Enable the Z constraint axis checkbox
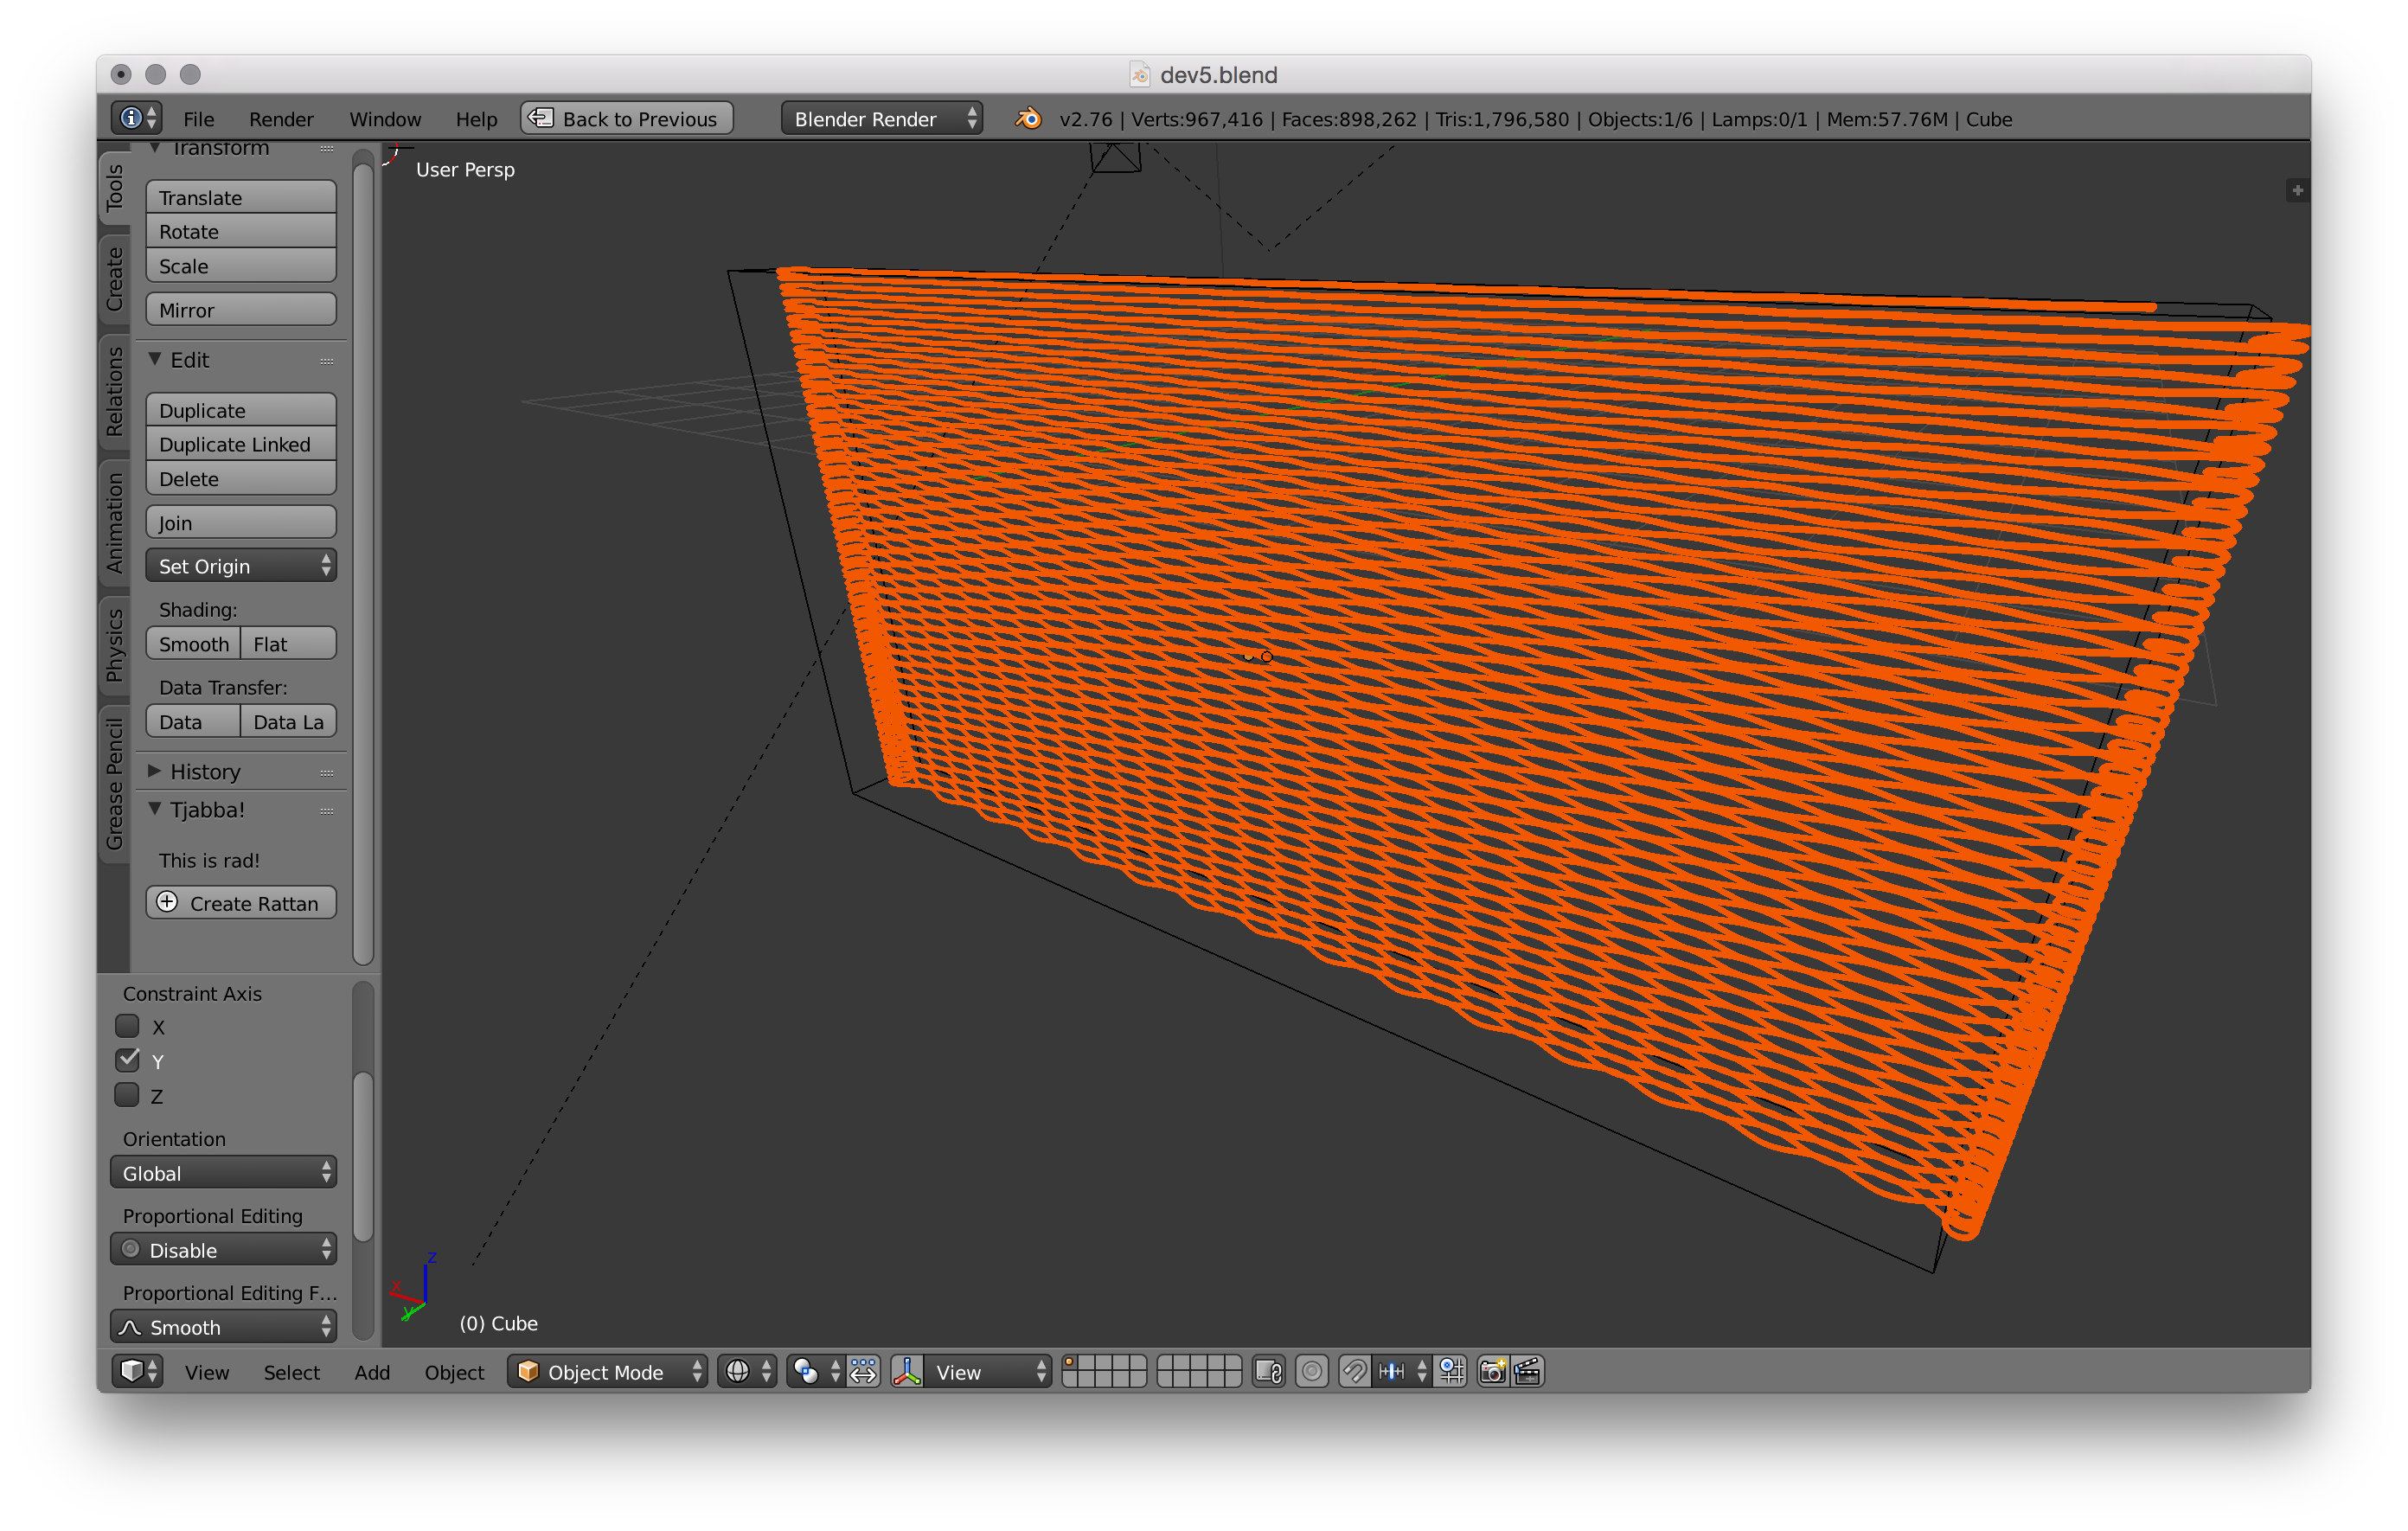 (127, 1094)
